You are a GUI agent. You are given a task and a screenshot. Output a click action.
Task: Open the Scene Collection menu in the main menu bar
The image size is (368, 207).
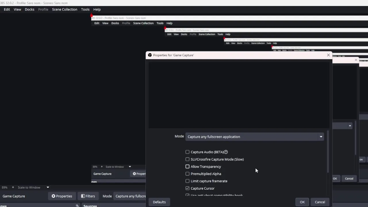point(65,9)
